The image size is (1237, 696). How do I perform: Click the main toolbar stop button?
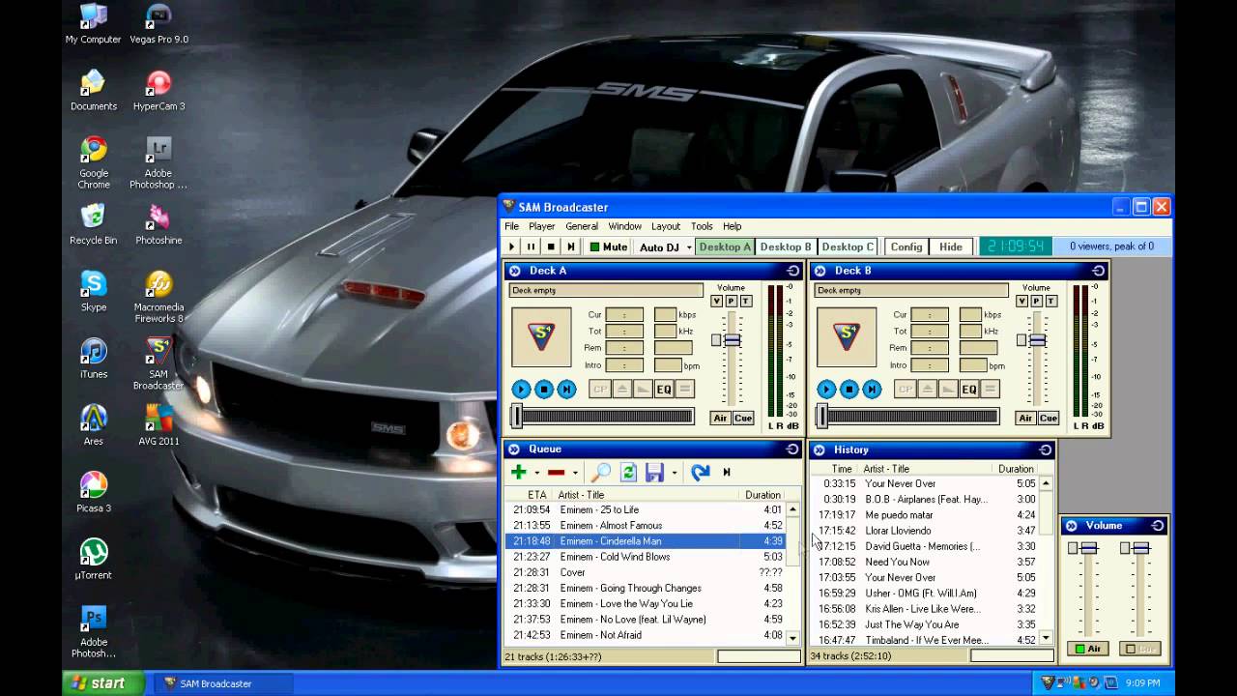pos(551,247)
